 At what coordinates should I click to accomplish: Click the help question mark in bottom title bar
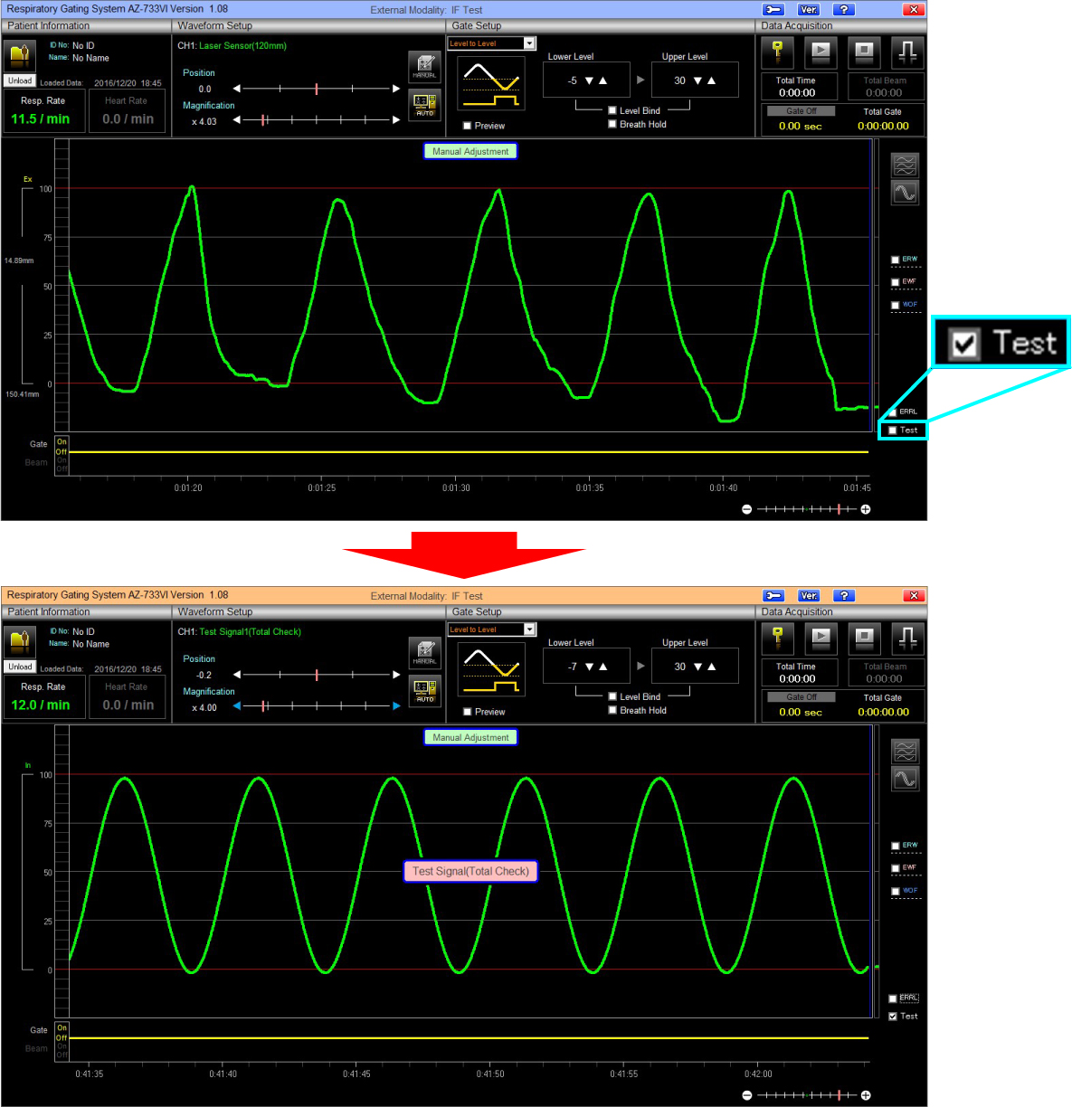pos(843,596)
